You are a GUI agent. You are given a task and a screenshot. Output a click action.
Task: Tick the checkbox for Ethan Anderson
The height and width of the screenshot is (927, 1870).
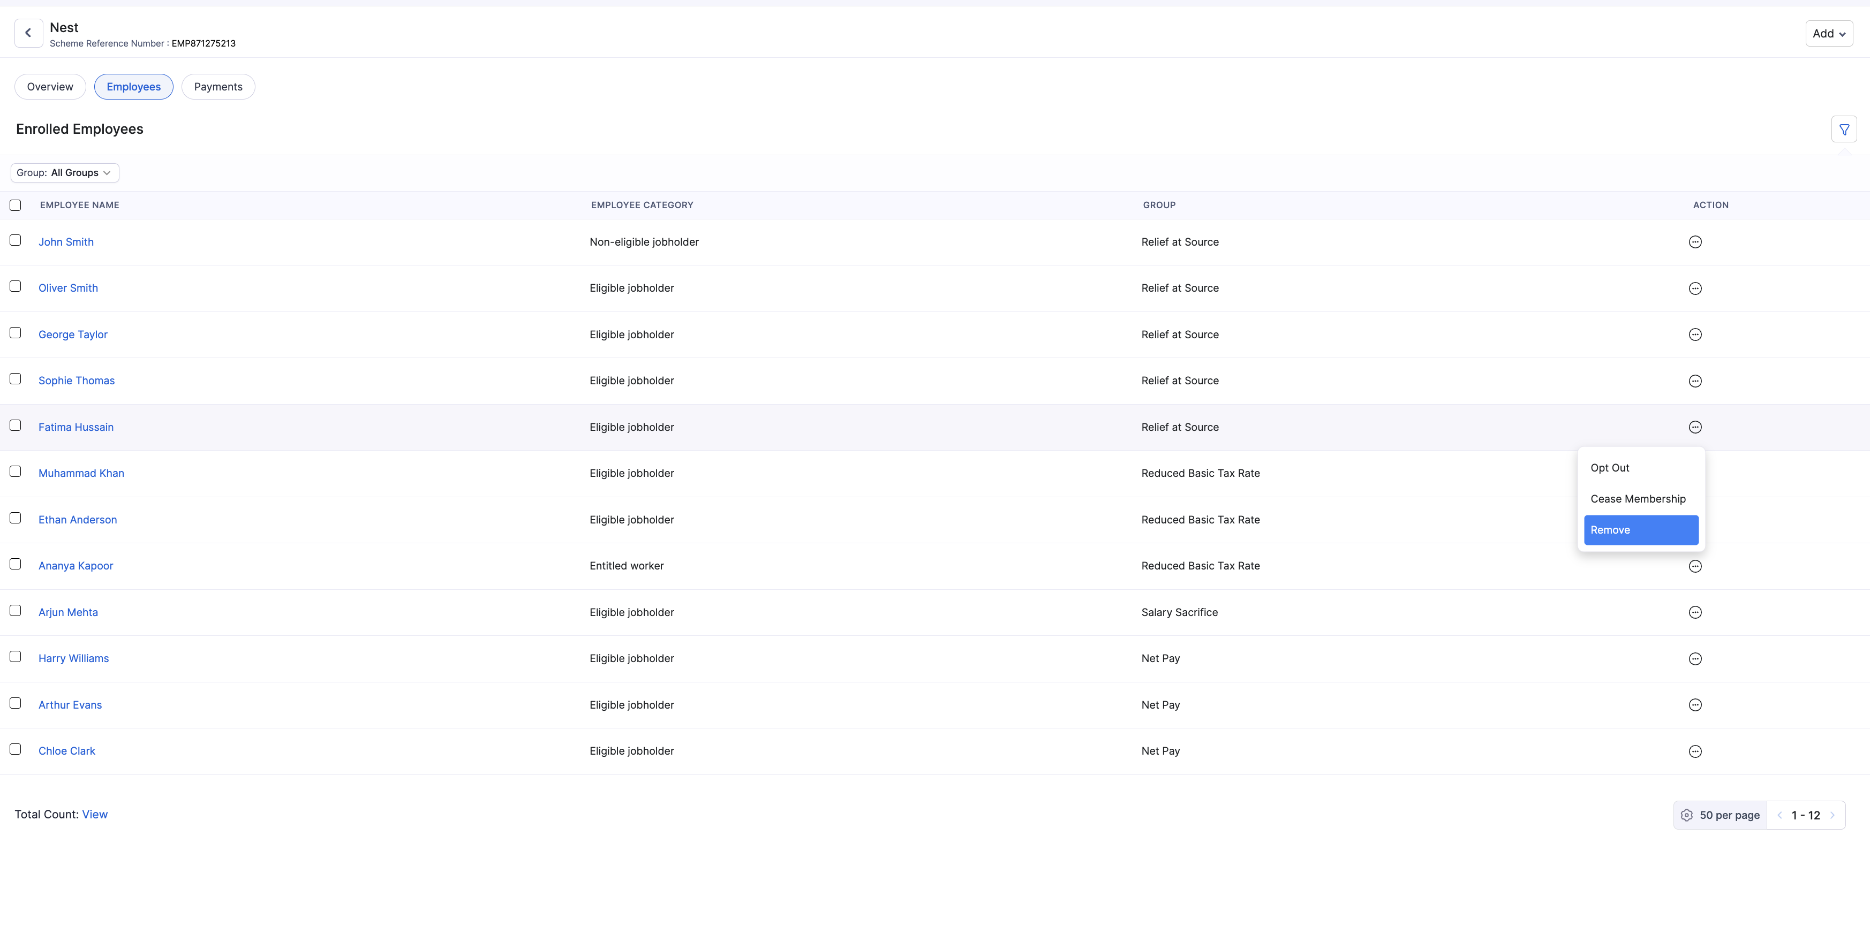pos(15,518)
